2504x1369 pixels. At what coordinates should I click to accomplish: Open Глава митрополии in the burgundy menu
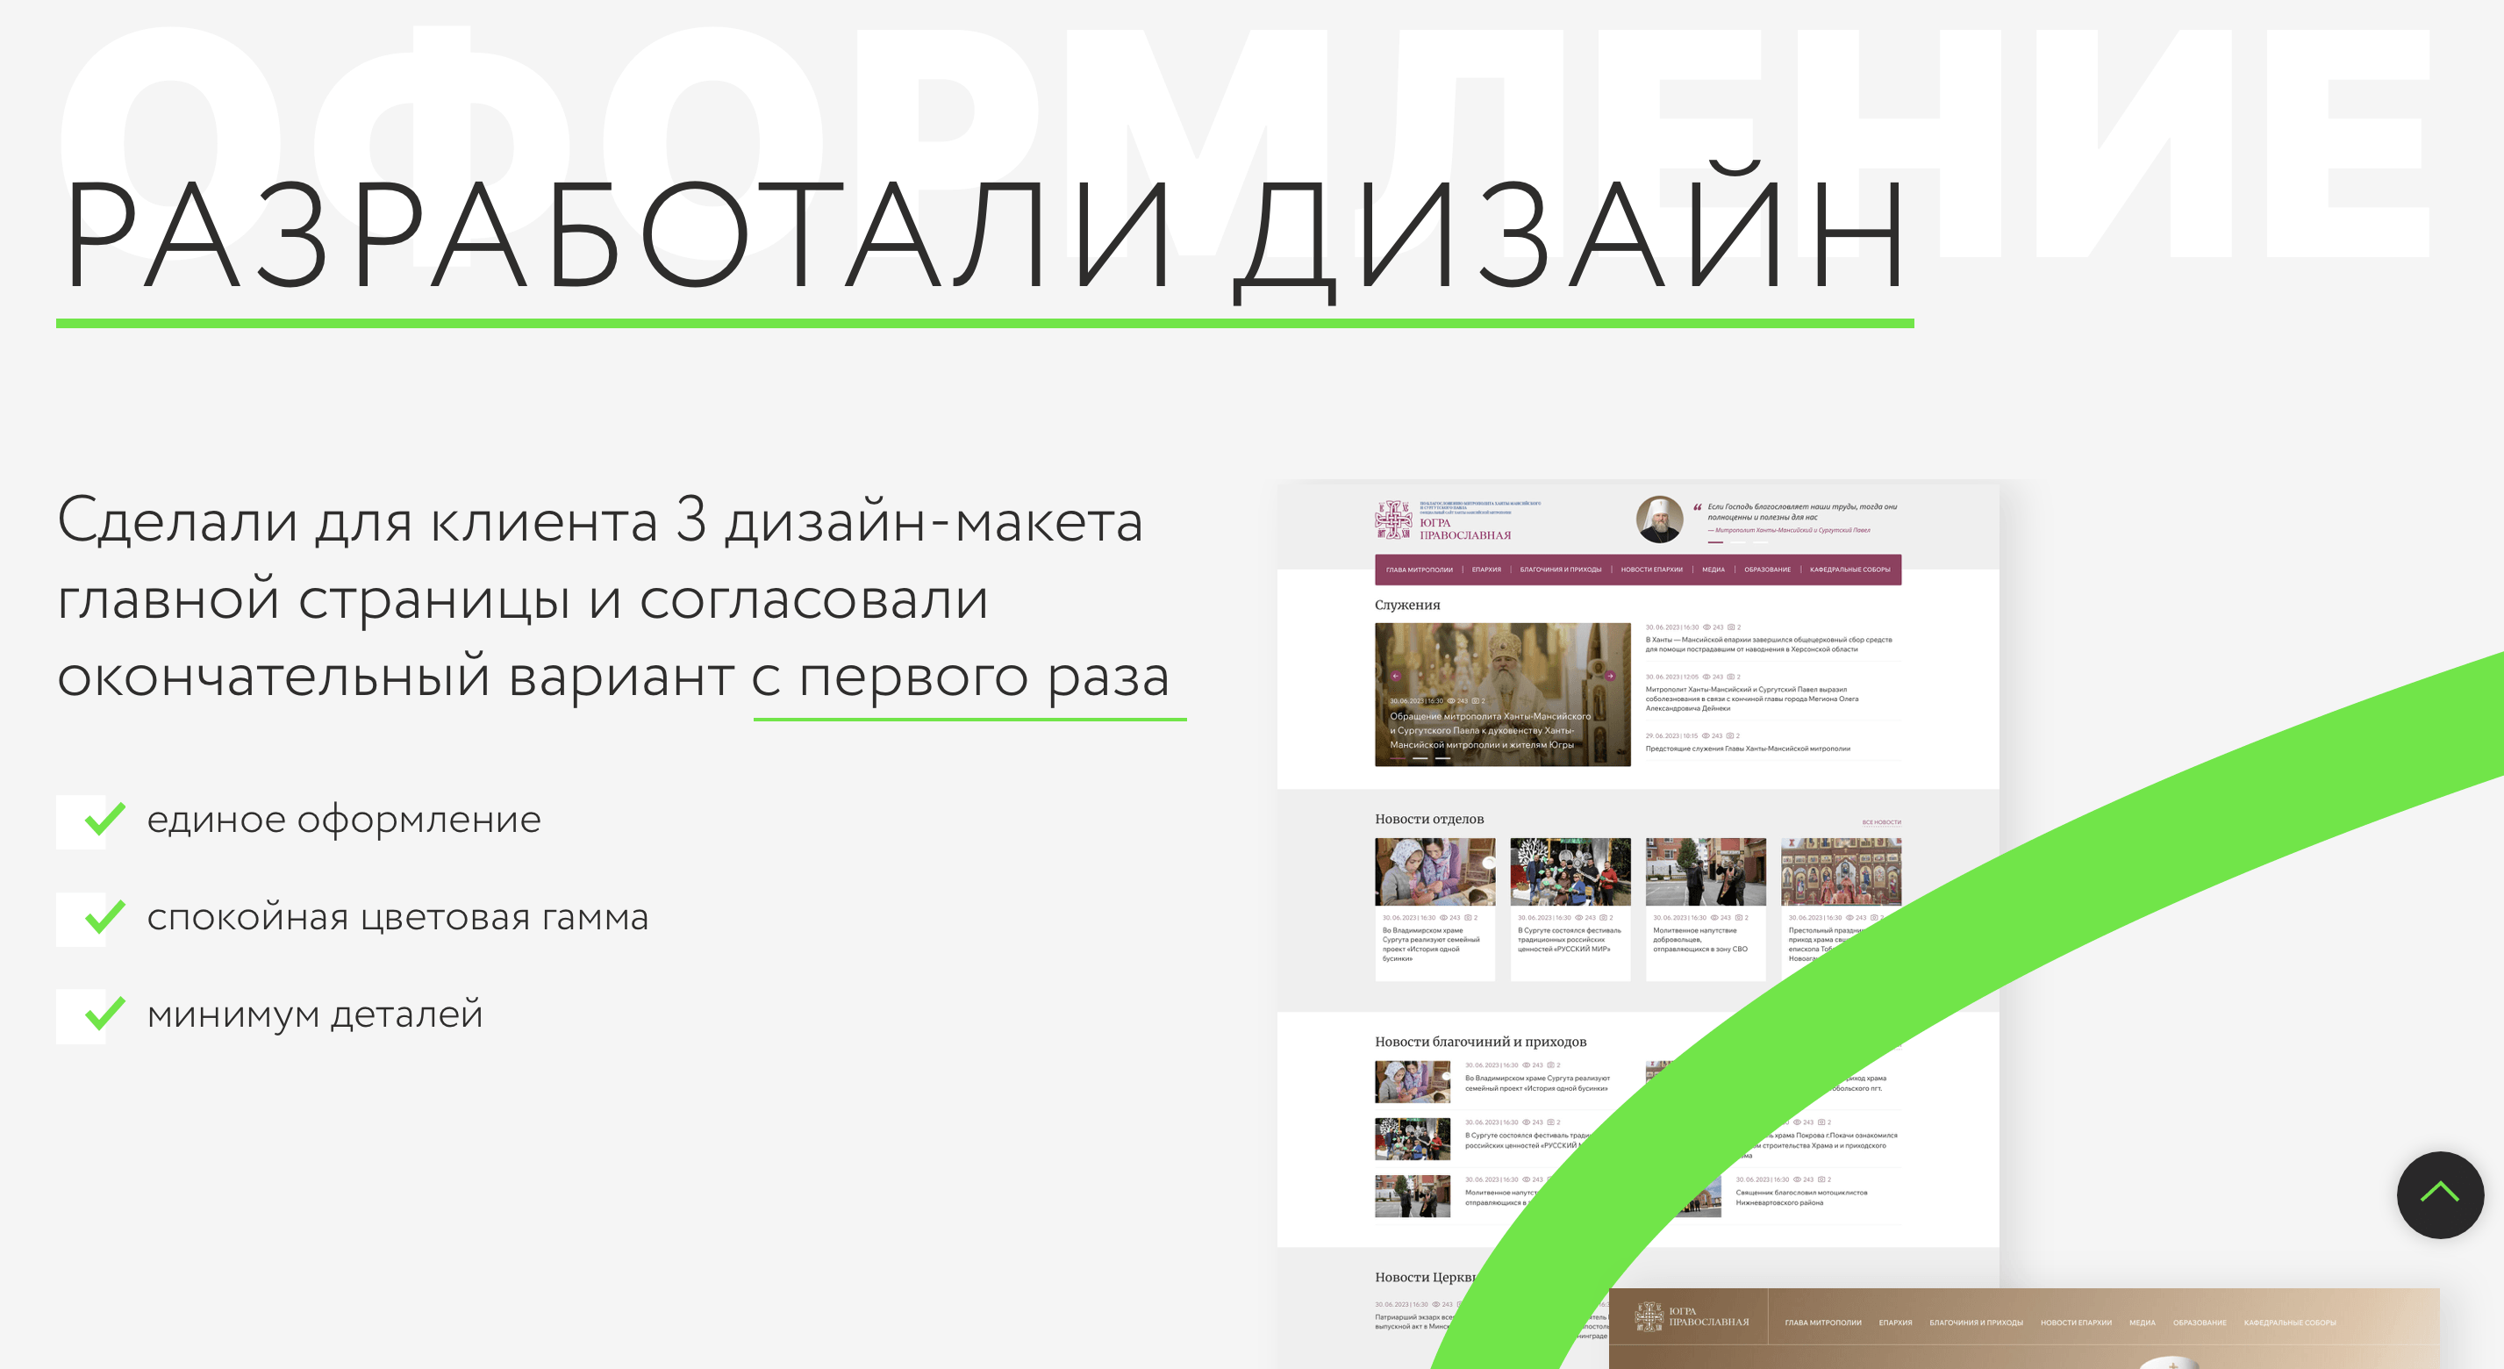point(1420,570)
